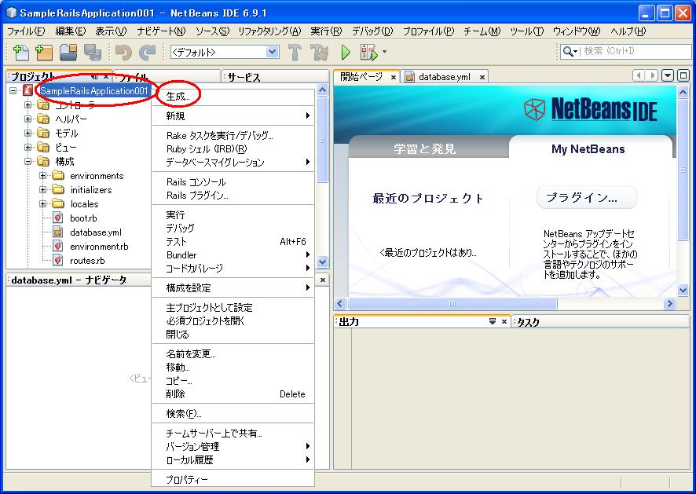Close the 出力 panel
This screenshot has height=494, width=696.
pos(504,321)
